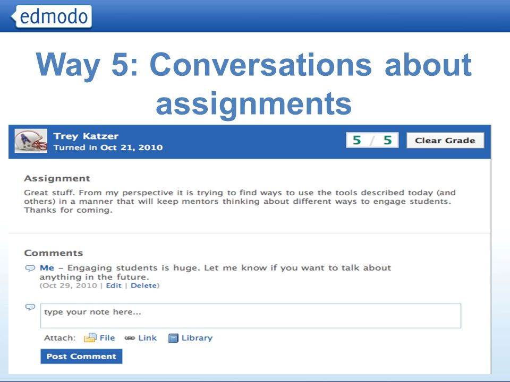Attach a File via the File link
510x382 pixels.
(x=107, y=338)
